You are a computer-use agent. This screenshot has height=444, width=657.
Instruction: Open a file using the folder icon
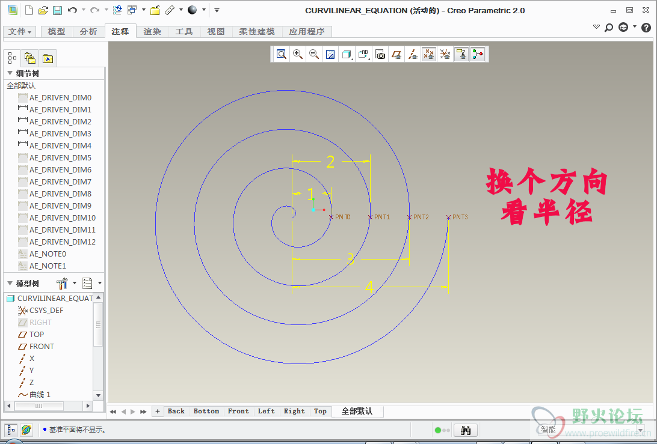click(43, 10)
